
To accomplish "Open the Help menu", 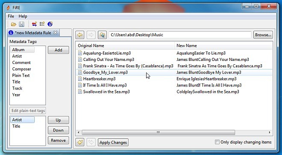I will (23, 16).
